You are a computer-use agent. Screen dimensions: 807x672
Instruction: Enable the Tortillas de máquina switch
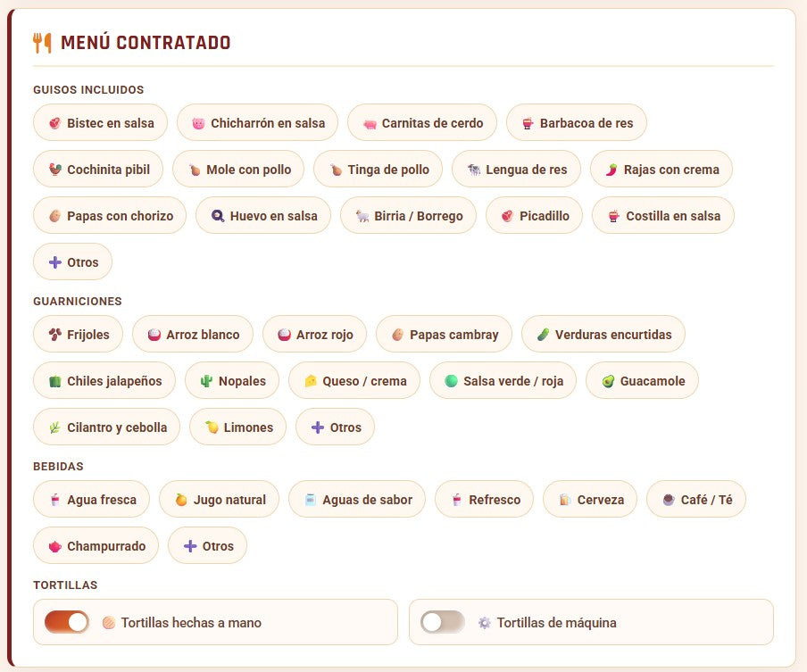443,622
